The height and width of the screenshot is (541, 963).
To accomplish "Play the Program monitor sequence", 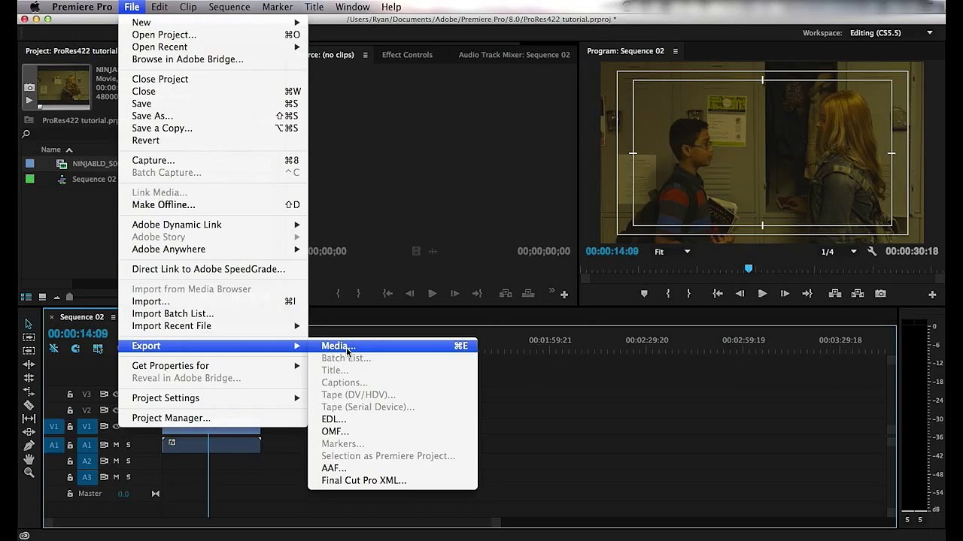I will (762, 294).
